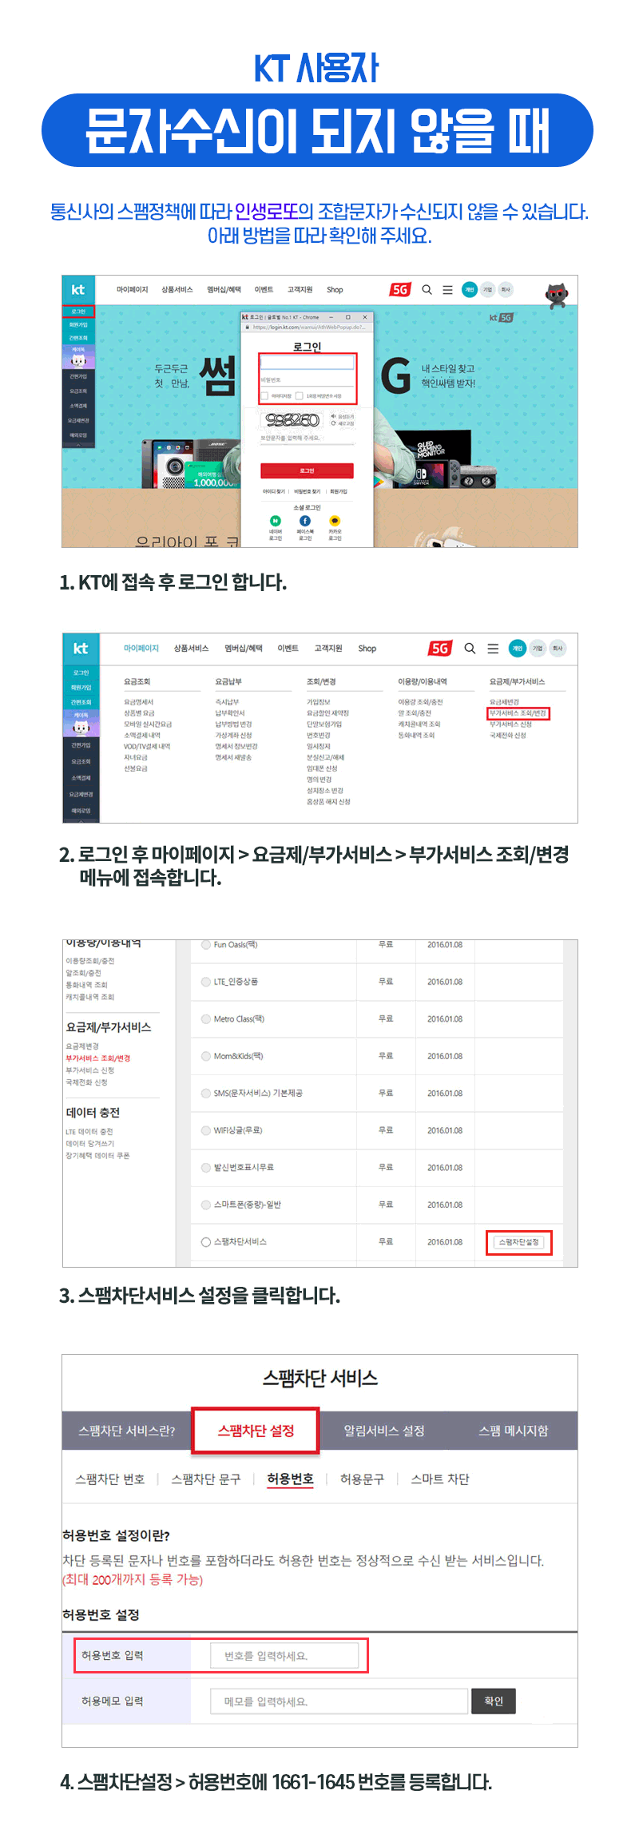Screen dimensions: 639x1842
Task: Click the 비밀번호 찾기 link in login popup
Action: click(308, 492)
